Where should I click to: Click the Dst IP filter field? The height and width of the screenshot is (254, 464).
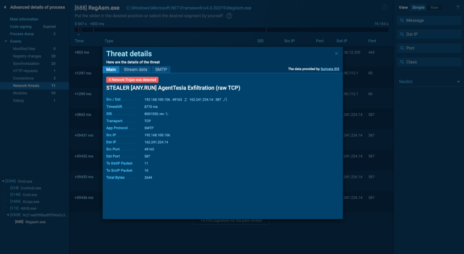tap(429, 34)
